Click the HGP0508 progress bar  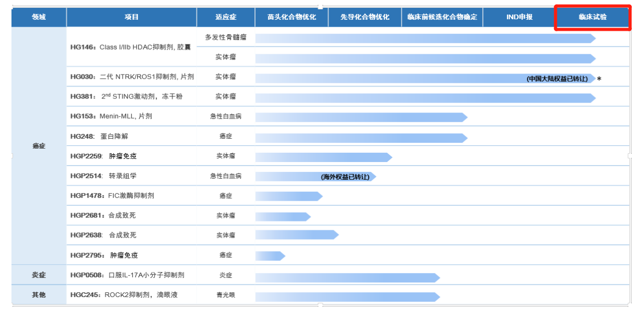click(348, 278)
